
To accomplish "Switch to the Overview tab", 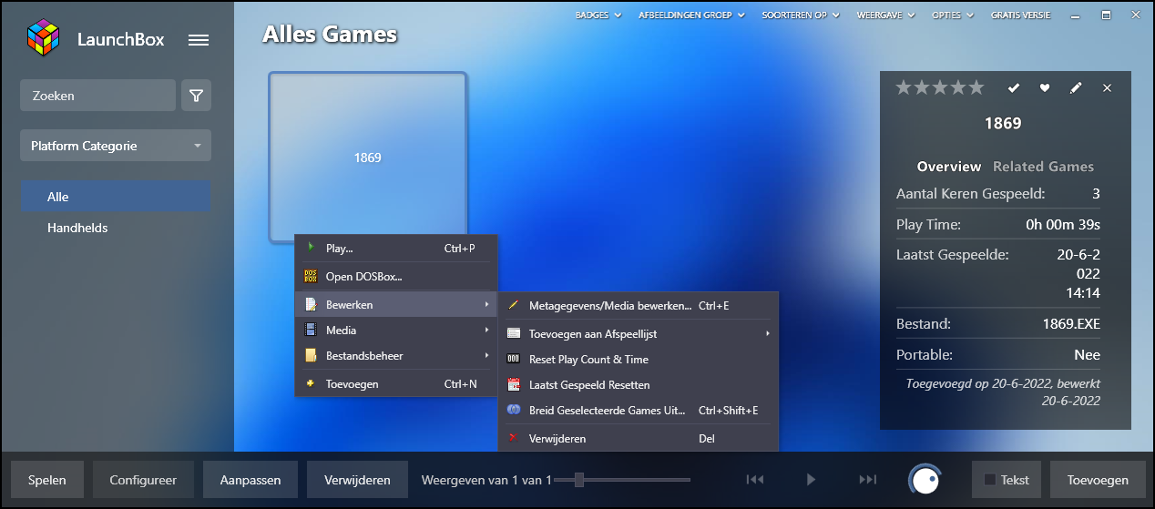I will coord(949,167).
